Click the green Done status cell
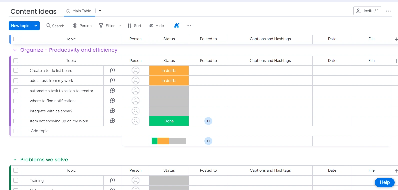The image size is (398, 190). point(169,121)
